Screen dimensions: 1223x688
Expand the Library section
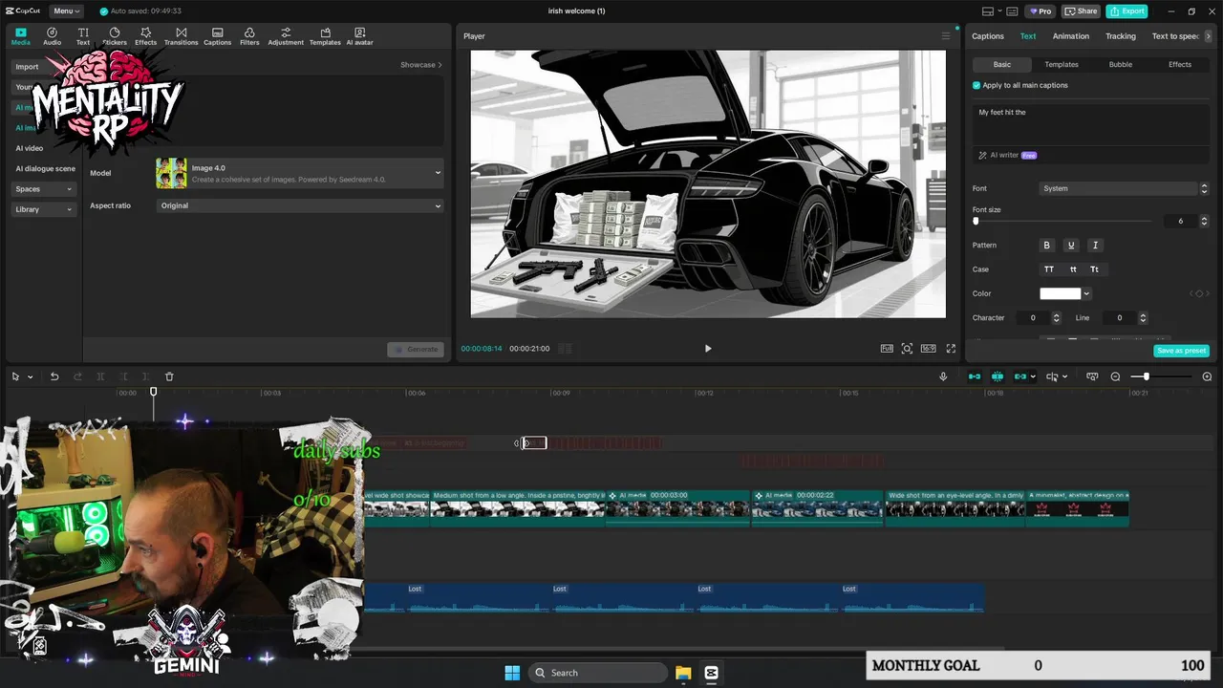click(43, 209)
